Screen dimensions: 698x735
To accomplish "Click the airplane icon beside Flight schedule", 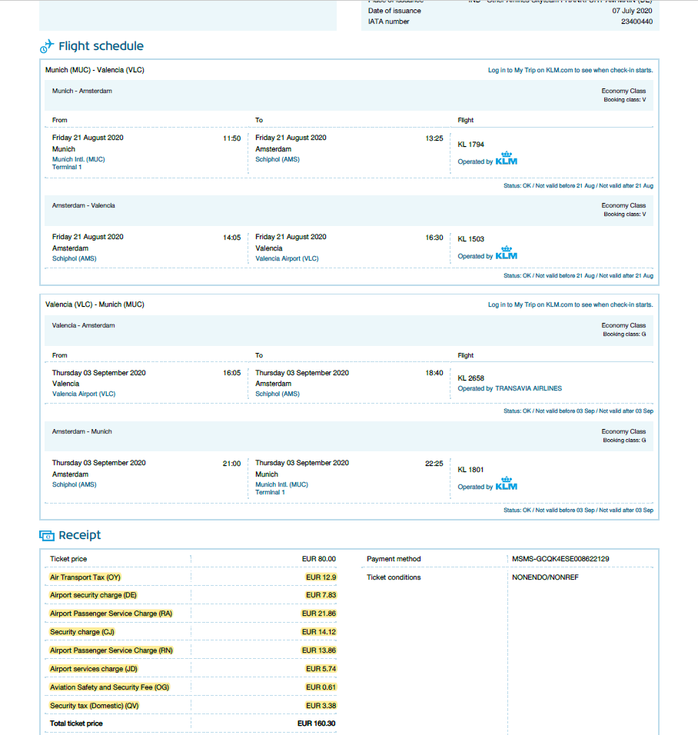I will pyautogui.click(x=47, y=46).
